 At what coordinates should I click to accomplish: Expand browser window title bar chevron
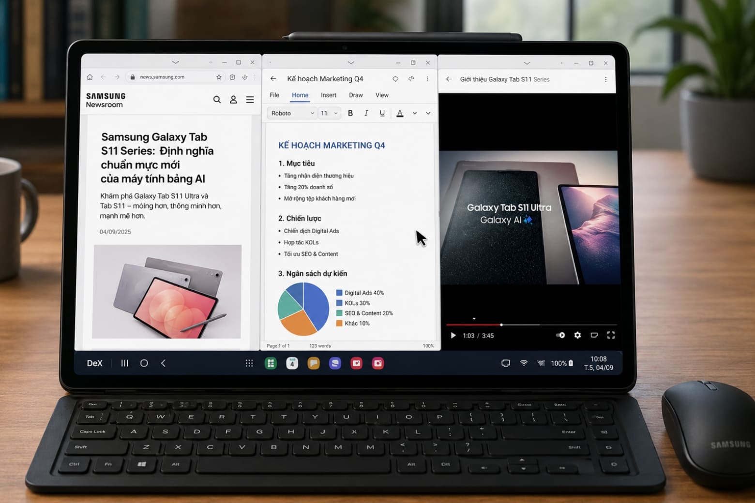point(175,62)
